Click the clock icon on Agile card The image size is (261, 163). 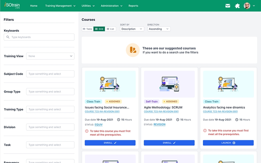click(x=177, y=120)
